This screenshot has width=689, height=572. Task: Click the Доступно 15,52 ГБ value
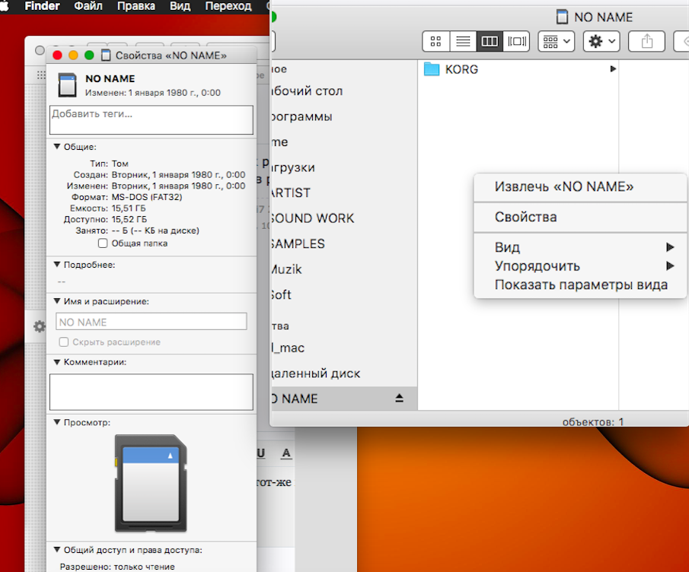pos(129,219)
